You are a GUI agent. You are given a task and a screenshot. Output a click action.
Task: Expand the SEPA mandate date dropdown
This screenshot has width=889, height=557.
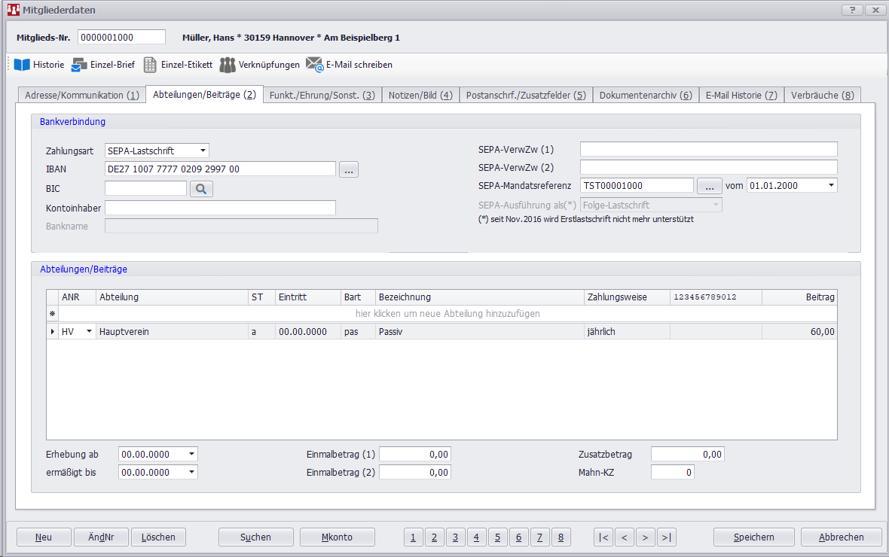830,185
